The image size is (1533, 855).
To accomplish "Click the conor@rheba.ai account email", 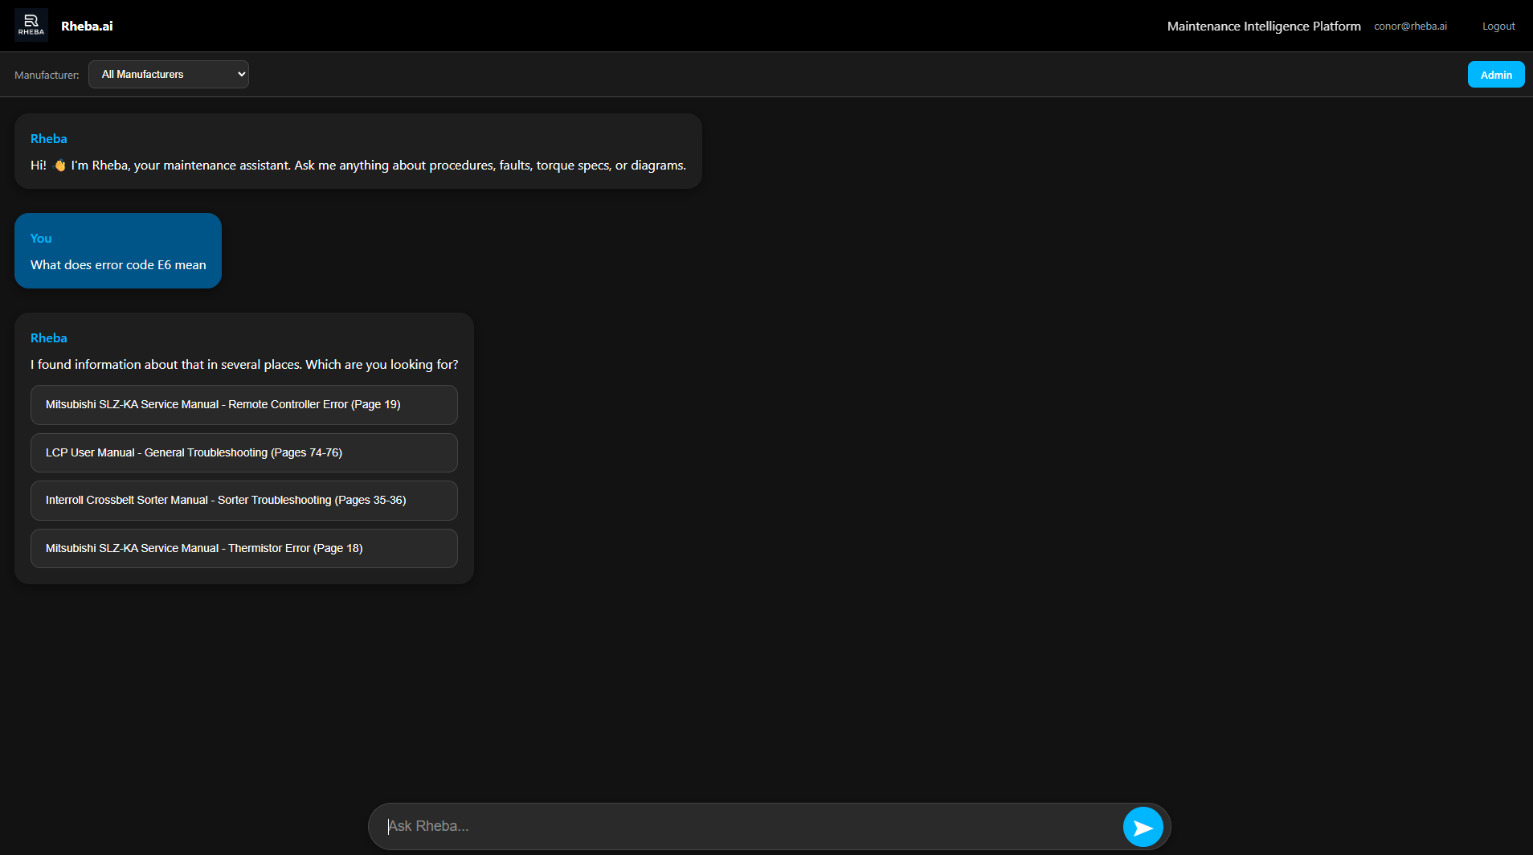I will [x=1410, y=27].
